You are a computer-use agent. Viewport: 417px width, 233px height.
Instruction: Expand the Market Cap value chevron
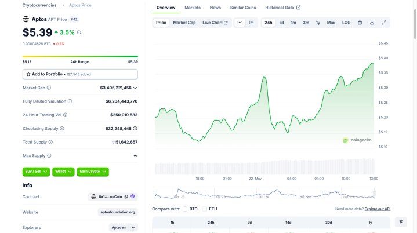(x=135, y=88)
